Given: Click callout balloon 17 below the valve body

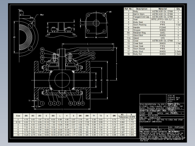Looking at the screenshot, I should tap(82, 103).
